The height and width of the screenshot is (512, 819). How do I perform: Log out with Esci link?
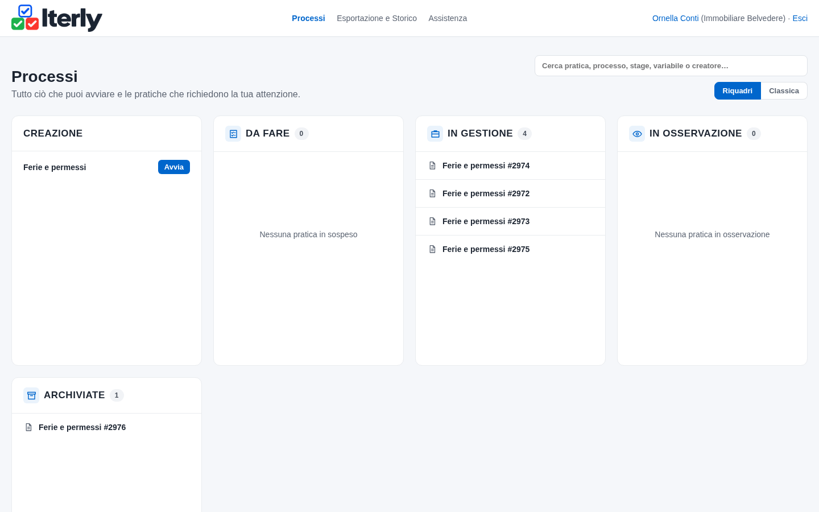[800, 18]
